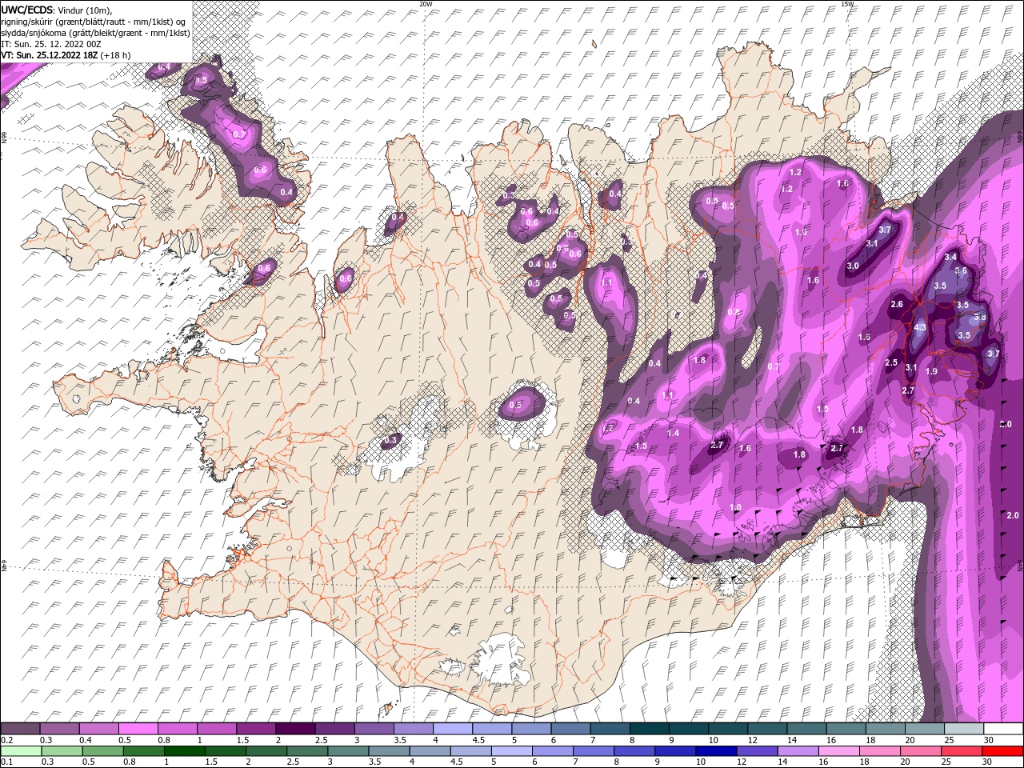The width and height of the screenshot is (1024, 768).
Task: Click the 'UWC/ECDS: Vindur (10m)' title line
Action: (x=57, y=9)
